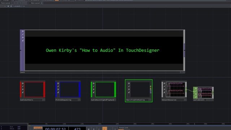Click the MidiAndSequencing name label

point(64,100)
